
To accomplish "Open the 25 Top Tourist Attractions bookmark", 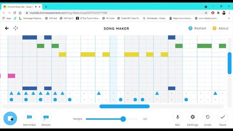I will (x=88, y=18).
